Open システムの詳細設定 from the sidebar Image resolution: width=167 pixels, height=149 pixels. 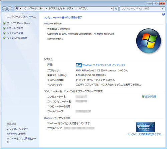(17, 38)
